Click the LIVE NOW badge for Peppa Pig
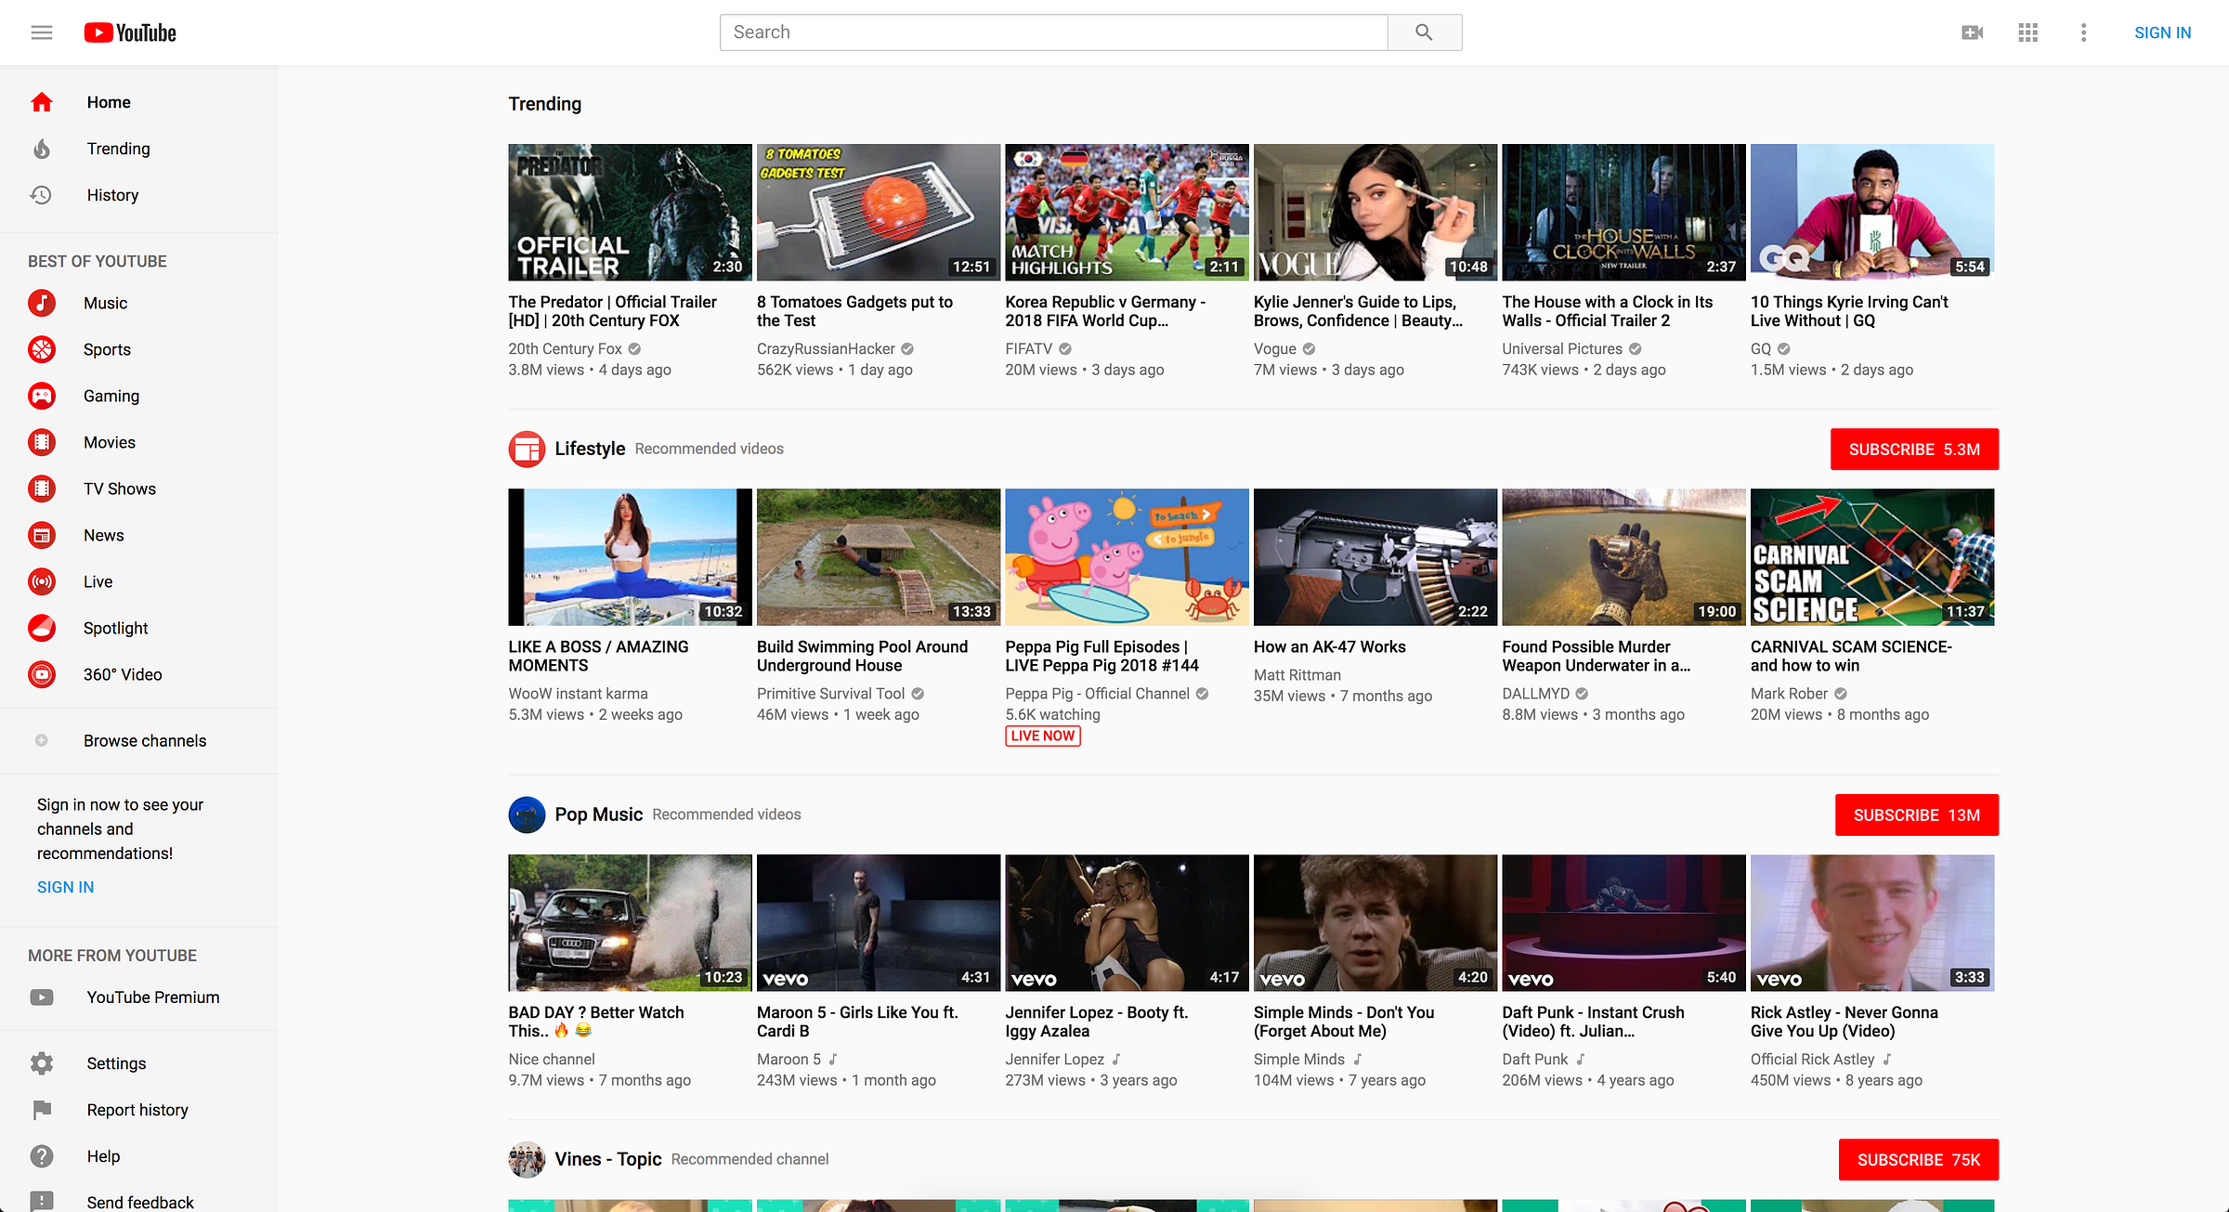 (x=1042, y=736)
